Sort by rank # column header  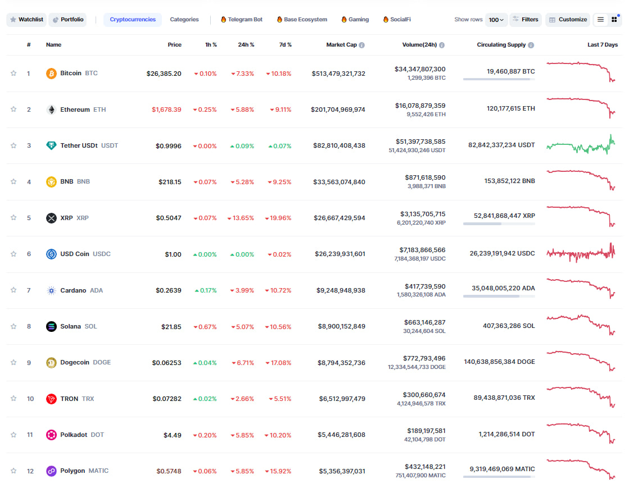pyautogui.click(x=29, y=45)
